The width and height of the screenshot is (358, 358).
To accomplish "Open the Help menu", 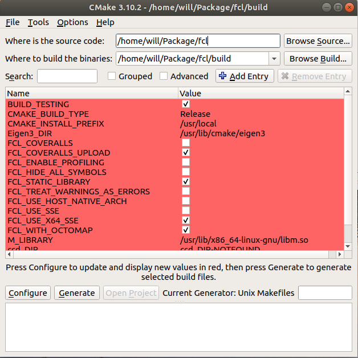I will (x=105, y=22).
